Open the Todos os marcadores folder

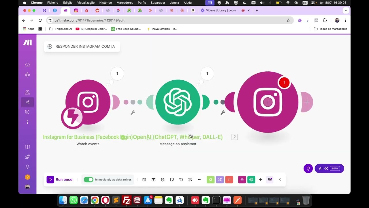point(330,29)
